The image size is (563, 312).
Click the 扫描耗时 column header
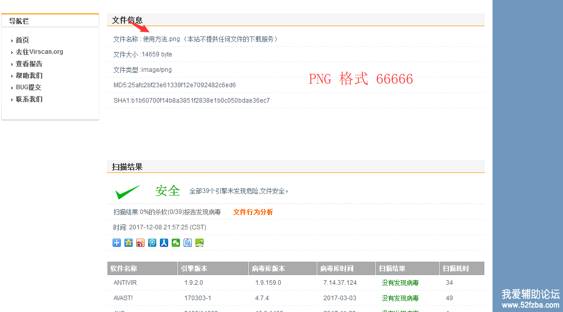462,268
